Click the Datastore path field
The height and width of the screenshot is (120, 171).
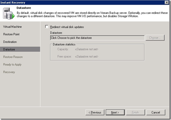(97, 38)
